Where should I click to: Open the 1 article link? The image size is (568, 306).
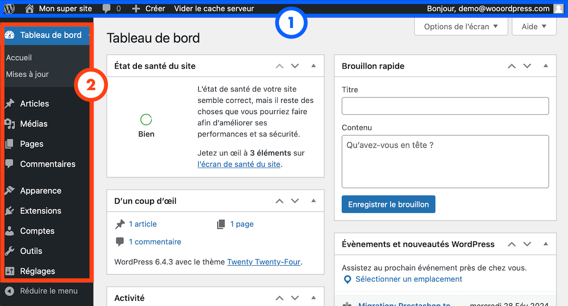[142, 224]
